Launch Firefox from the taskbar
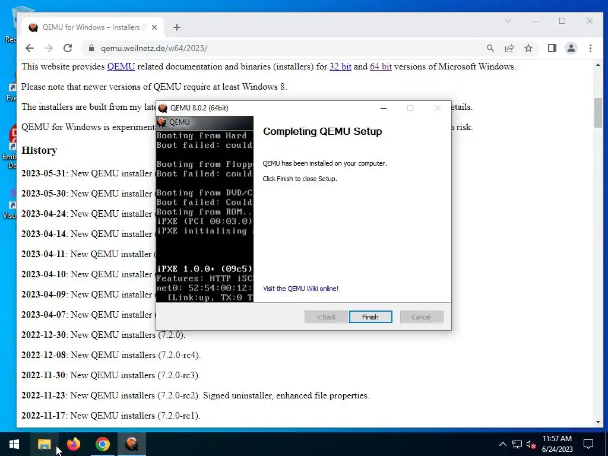 (73, 444)
